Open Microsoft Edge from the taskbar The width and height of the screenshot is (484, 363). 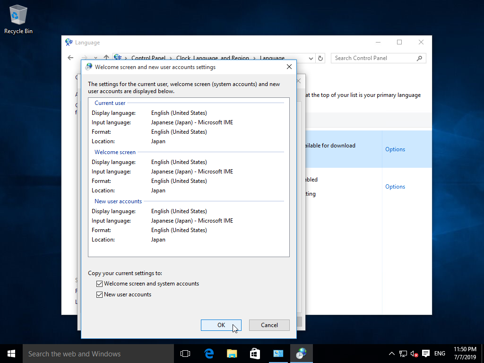tap(208, 353)
